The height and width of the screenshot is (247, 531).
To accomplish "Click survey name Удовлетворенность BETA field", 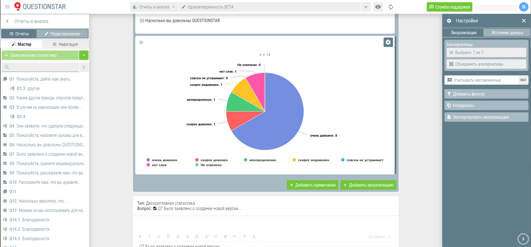I will pyautogui.click(x=270, y=7).
